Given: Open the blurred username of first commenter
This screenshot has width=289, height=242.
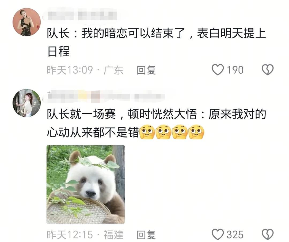Looking at the screenshot, I should point(82,16).
